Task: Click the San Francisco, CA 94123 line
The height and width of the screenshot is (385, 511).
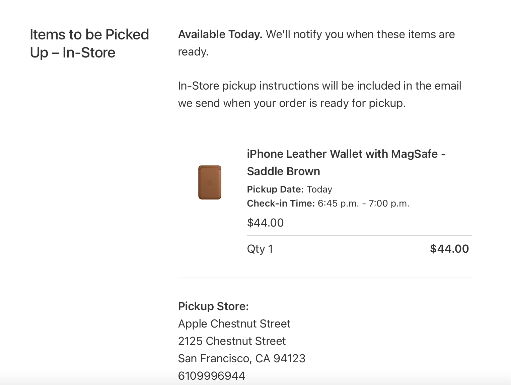Action: coord(241,359)
